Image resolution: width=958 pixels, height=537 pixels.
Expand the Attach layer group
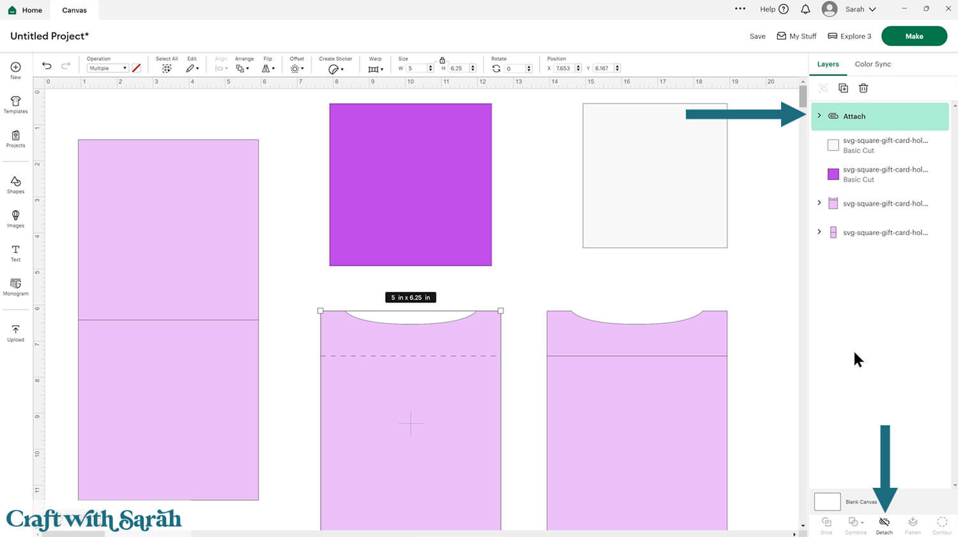tap(819, 116)
